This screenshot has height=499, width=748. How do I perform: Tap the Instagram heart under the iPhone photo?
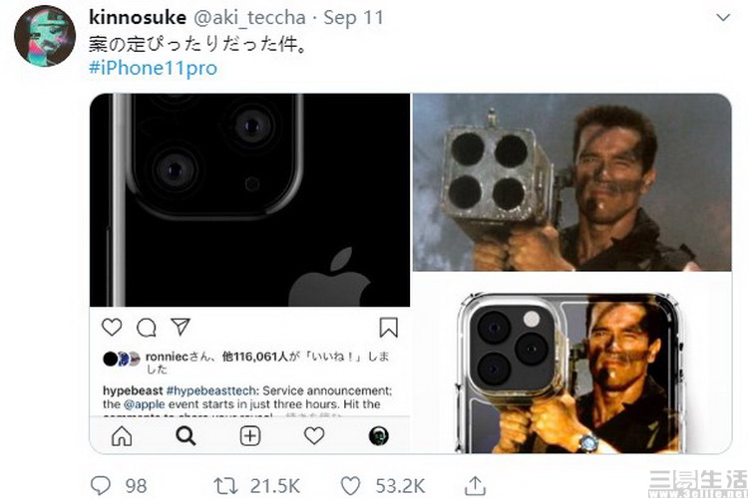coord(113,327)
